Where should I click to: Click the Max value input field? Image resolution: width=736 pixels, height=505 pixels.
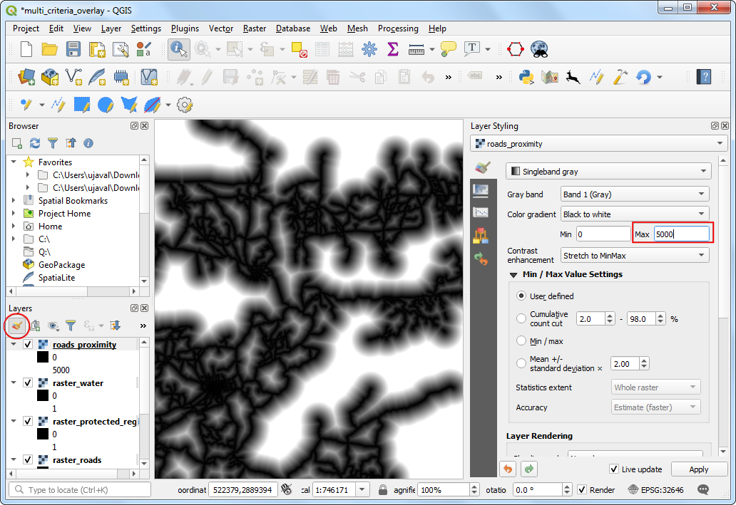pyautogui.click(x=681, y=234)
